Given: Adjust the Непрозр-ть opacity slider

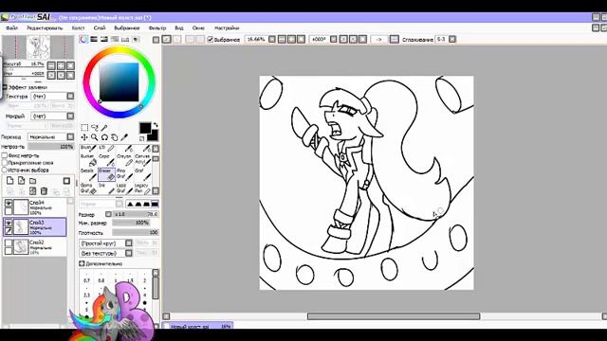Looking at the screenshot, I should tap(50, 147).
